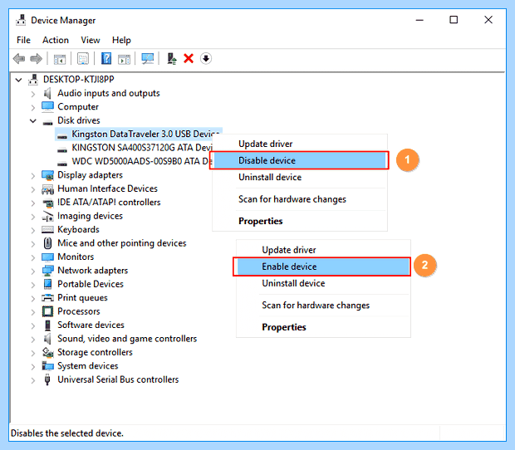Choose Disable device in the upper context menu
515x450 pixels.
pyautogui.click(x=299, y=160)
